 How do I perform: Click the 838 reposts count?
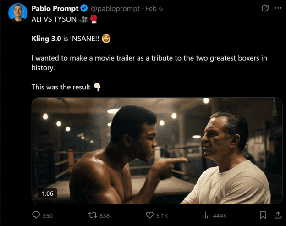click(x=104, y=215)
